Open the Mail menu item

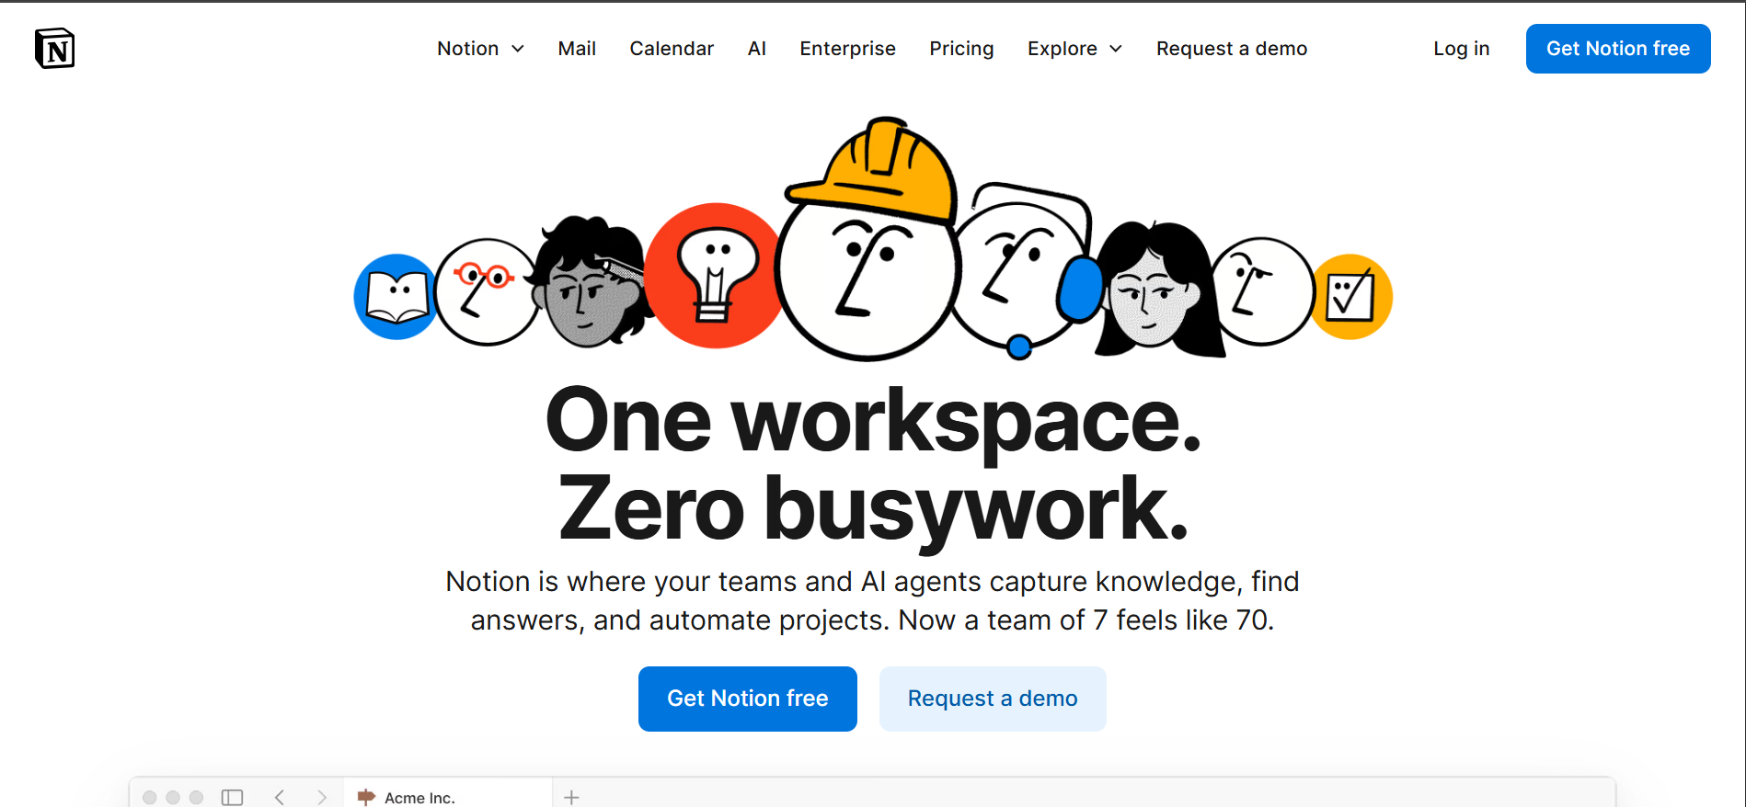click(577, 49)
